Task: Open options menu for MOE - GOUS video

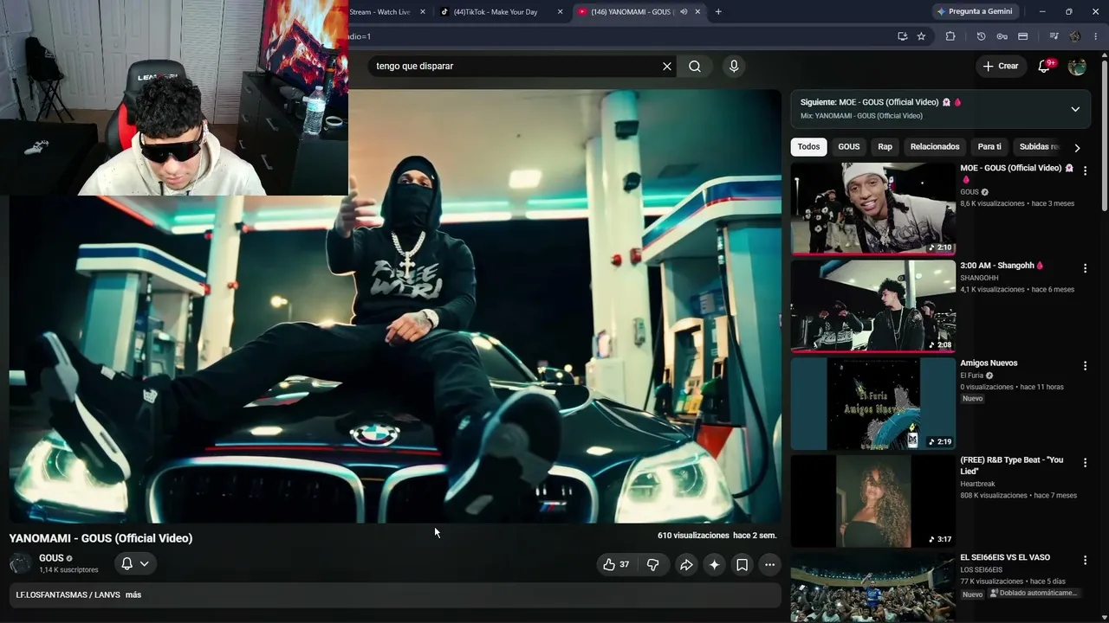Action: pyautogui.click(x=1085, y=171)
